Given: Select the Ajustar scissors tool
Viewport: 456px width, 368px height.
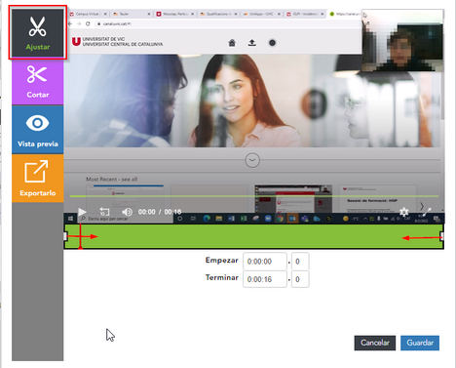Looking at the screenshot, I should pyautogui.click(x=38, y=32).
